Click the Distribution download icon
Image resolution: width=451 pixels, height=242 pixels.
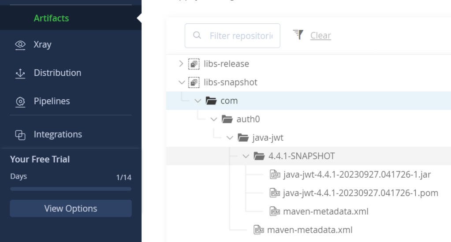[20, 73]
